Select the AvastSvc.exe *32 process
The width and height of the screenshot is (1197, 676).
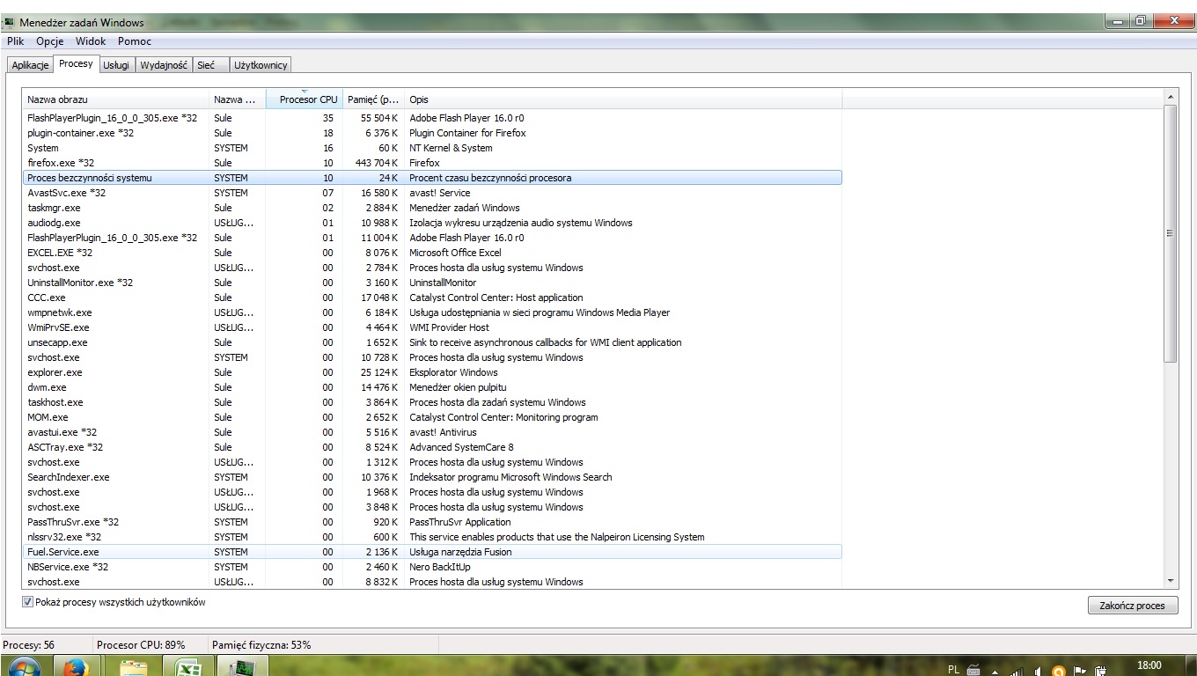coord(432,193)
